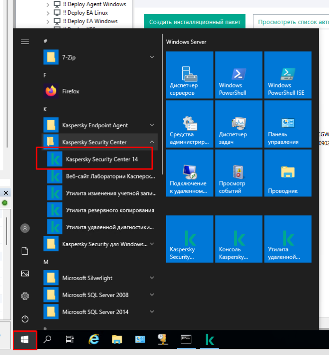Viewport: 329px width, 355px height.
Task: Open Start menu power options
Action: tap(25, 319)
